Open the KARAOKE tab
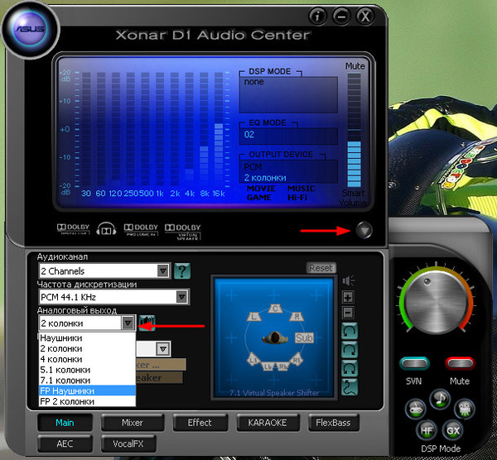The width and height of the screenshot is (497, 460). (x=267, y=423)
